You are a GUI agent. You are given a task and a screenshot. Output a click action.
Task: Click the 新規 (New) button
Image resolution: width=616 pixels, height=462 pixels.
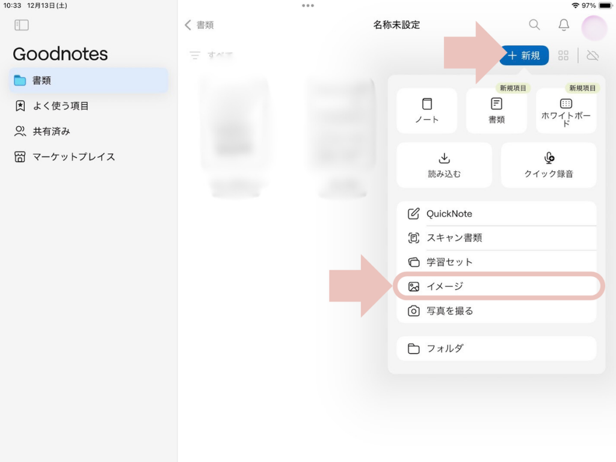pos(524,56)
